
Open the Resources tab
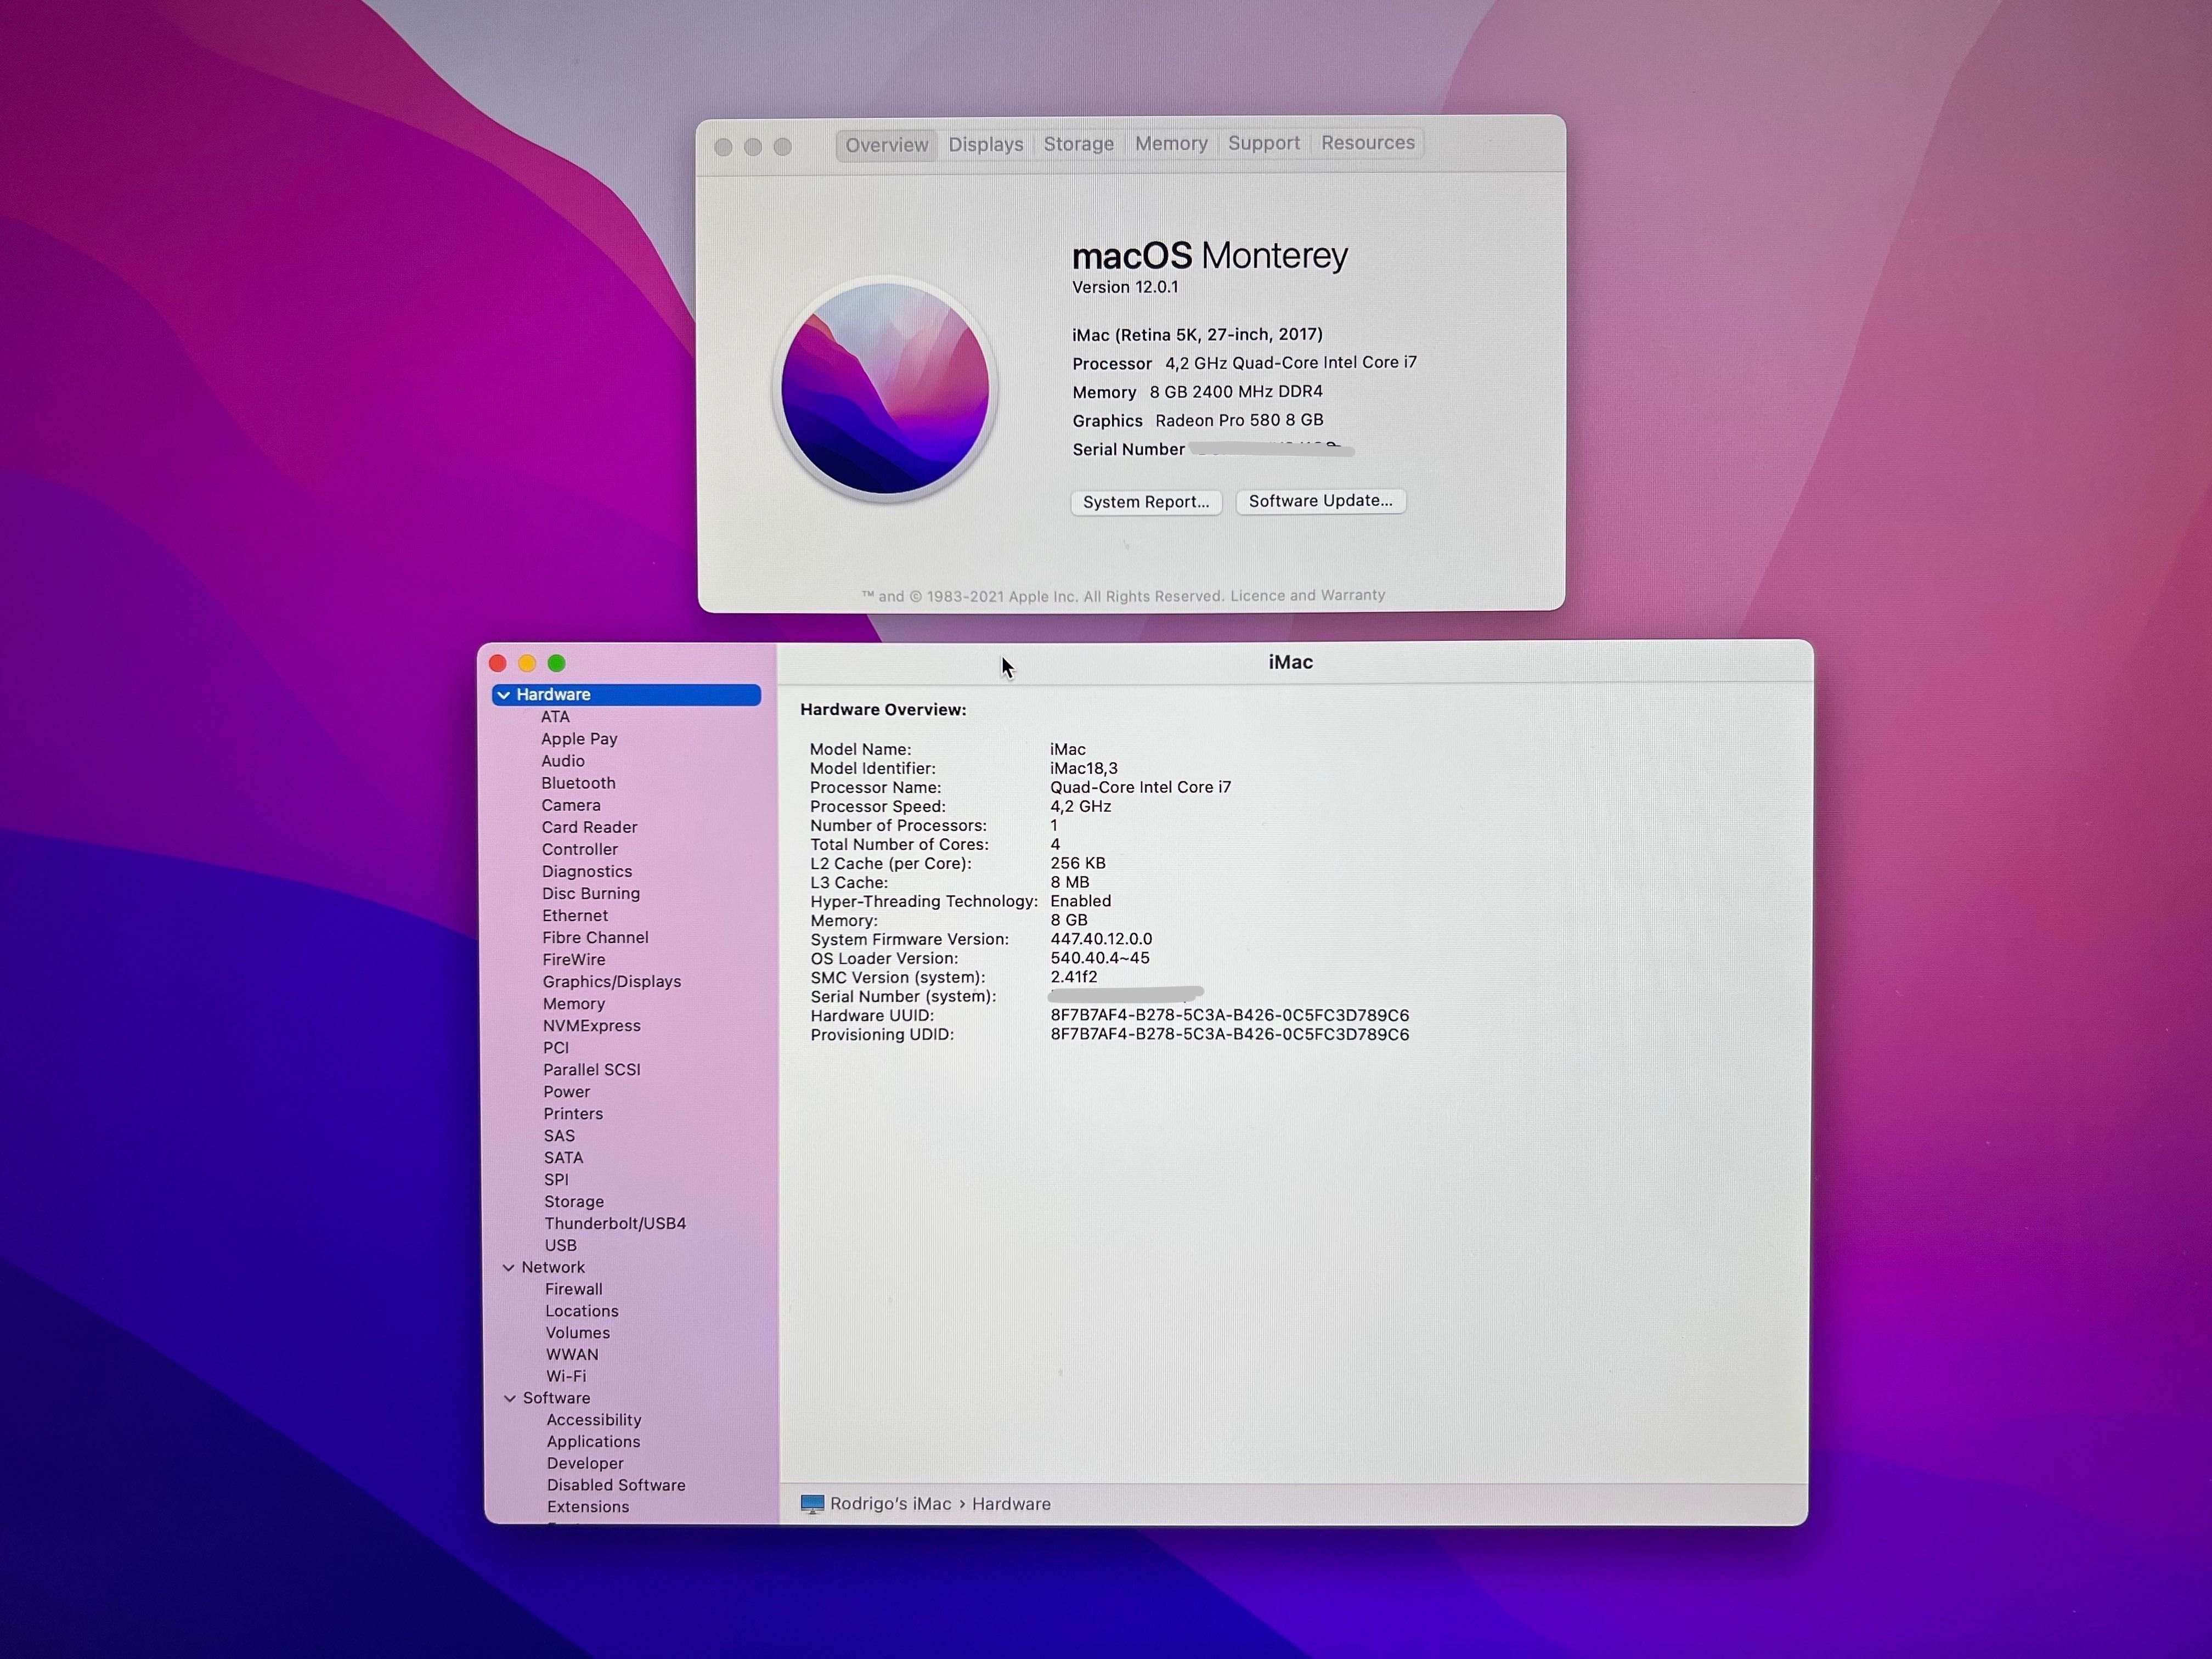(1367, 143)
